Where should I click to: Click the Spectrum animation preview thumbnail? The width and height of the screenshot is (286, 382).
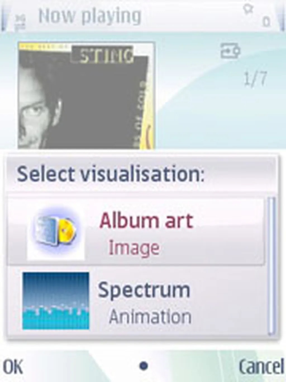pos(56,301)
